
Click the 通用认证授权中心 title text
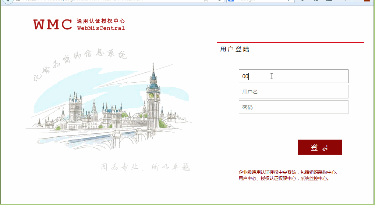pyautogui.click(x=101, y=21)
